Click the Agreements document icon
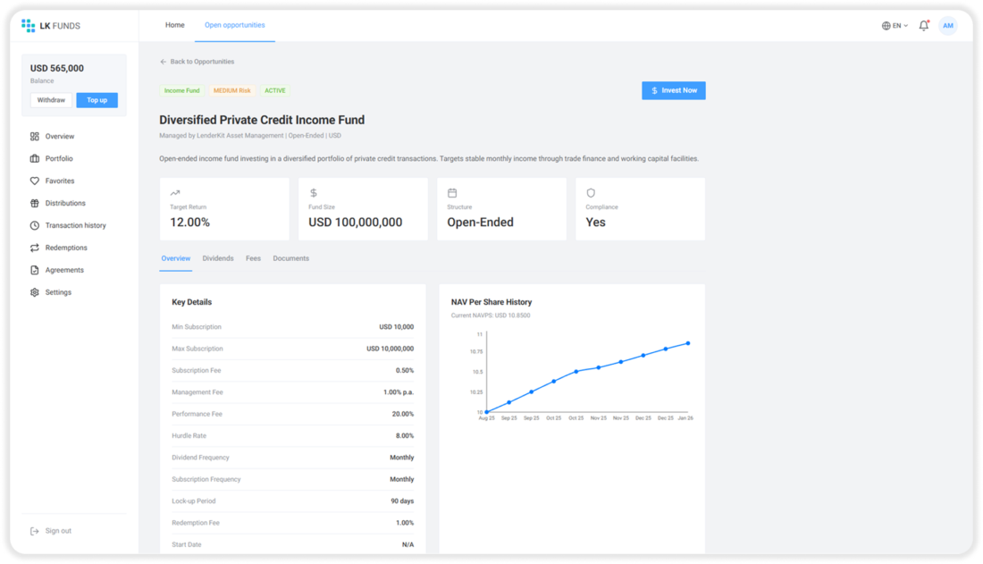The width and height of the screenshot is (983, 564). click(x=35, y=270)
